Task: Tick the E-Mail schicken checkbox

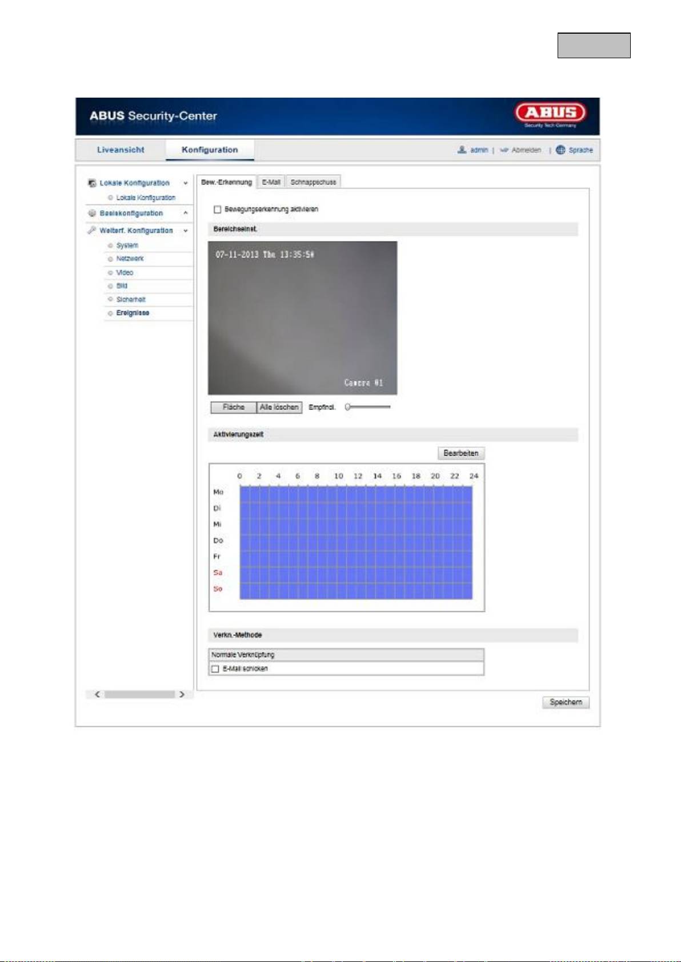Action: click(x=215, y=669)
